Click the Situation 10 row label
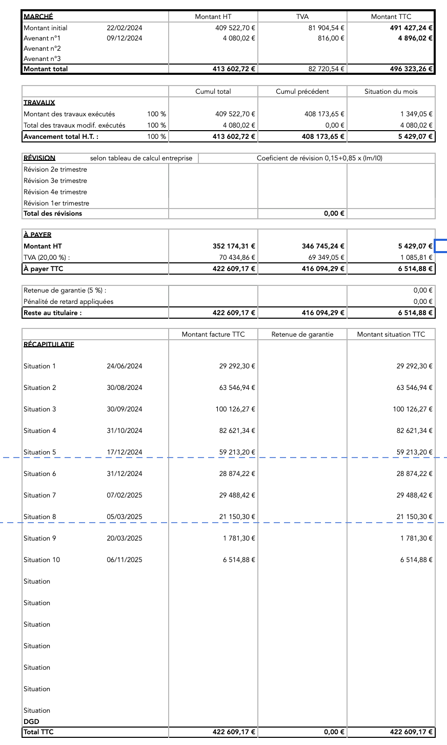This screenshot has height=745, width=447. (x=42, y=560)
